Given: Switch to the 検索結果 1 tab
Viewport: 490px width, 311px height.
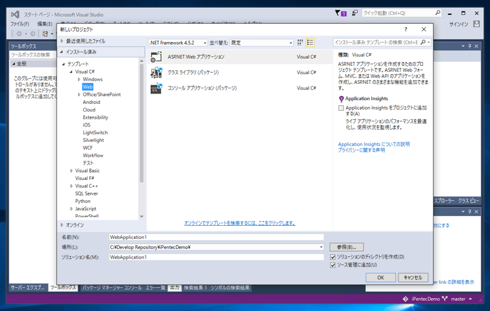Looking at the screenshot, I should 195,288.
